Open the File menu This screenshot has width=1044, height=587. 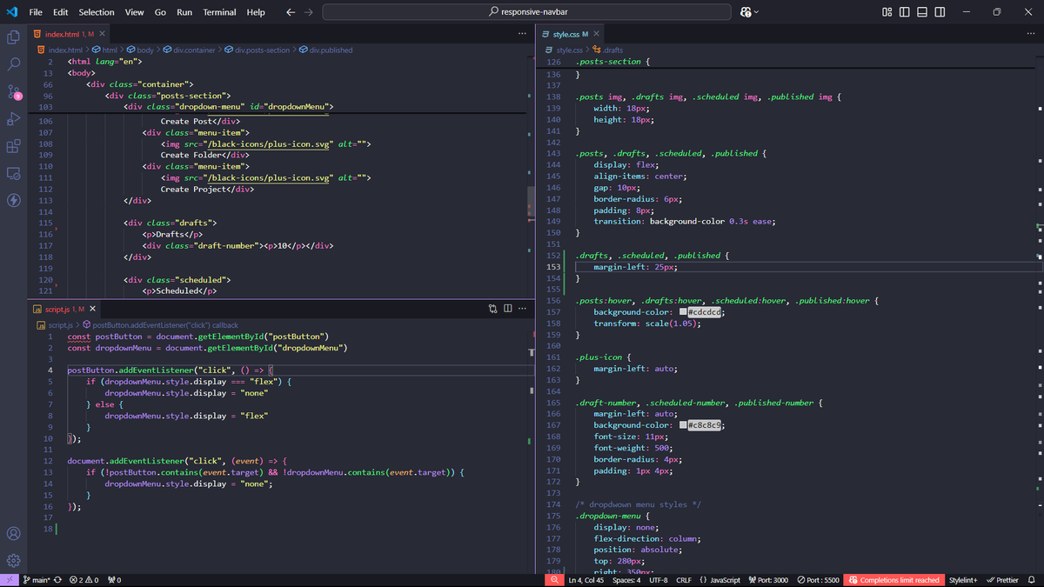36,12
